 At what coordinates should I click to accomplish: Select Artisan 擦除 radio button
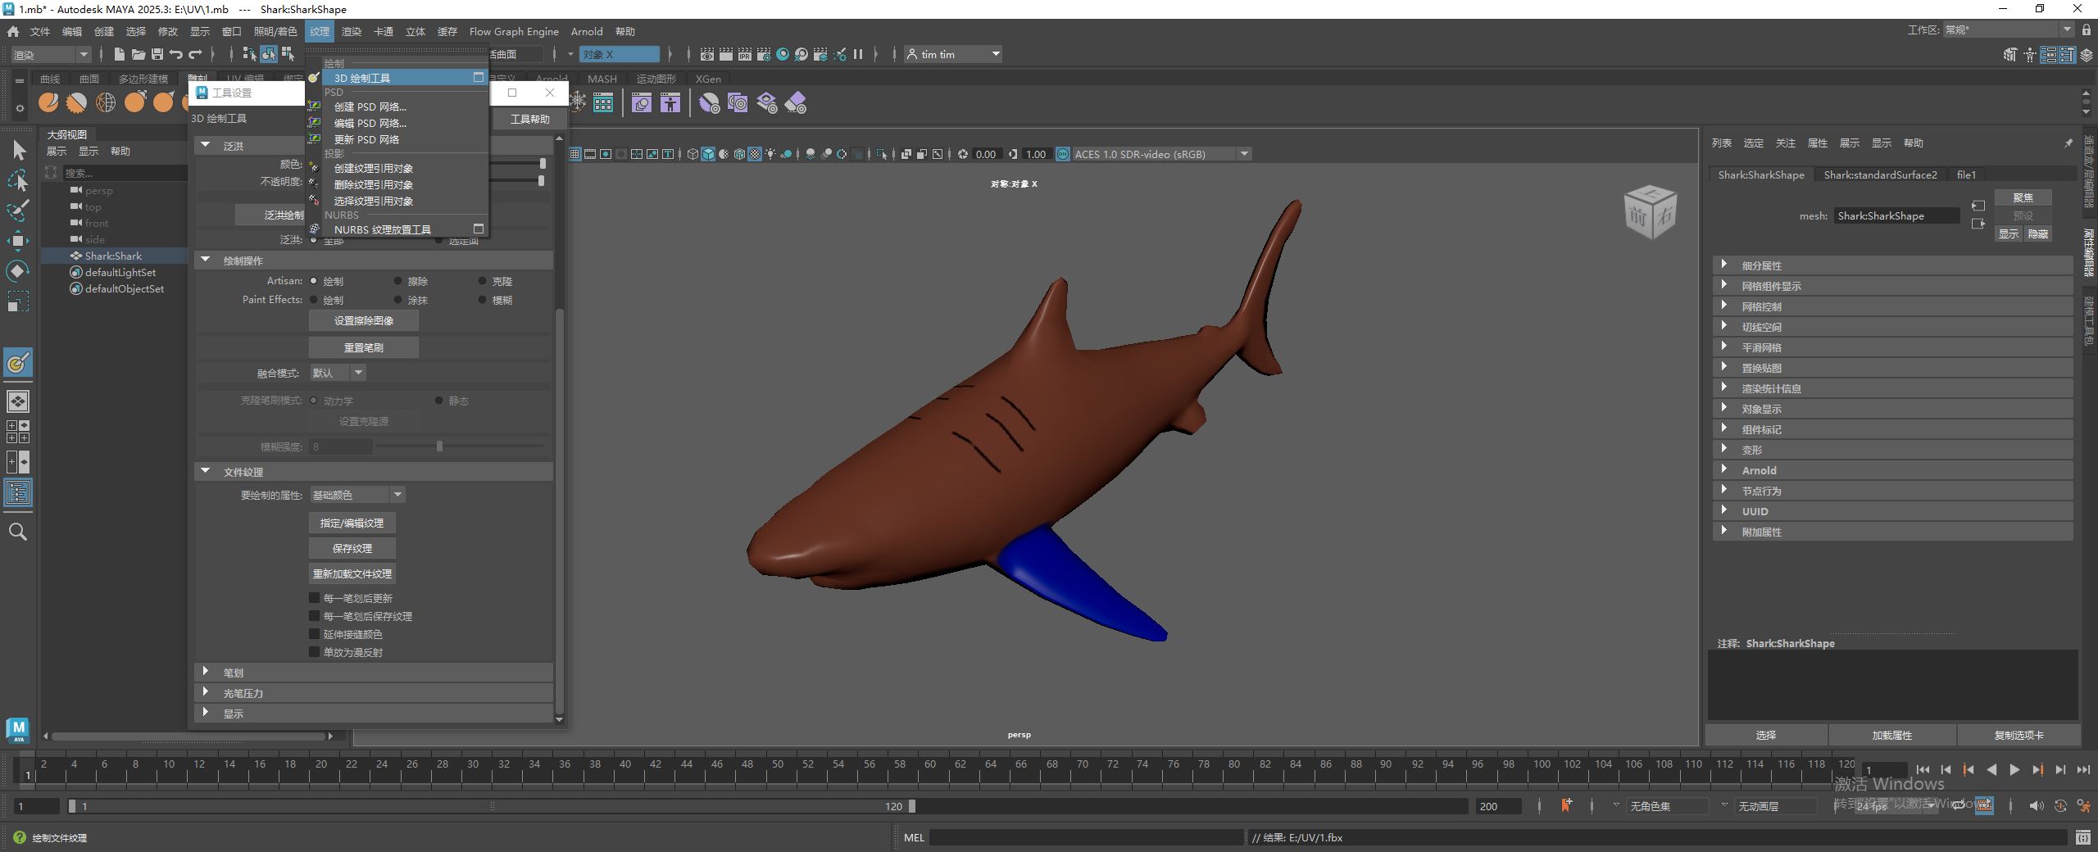coord(398,281)
